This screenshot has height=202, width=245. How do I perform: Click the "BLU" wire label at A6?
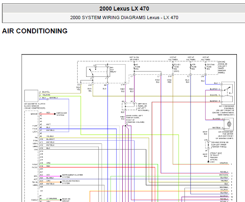[x=48, y=127]
